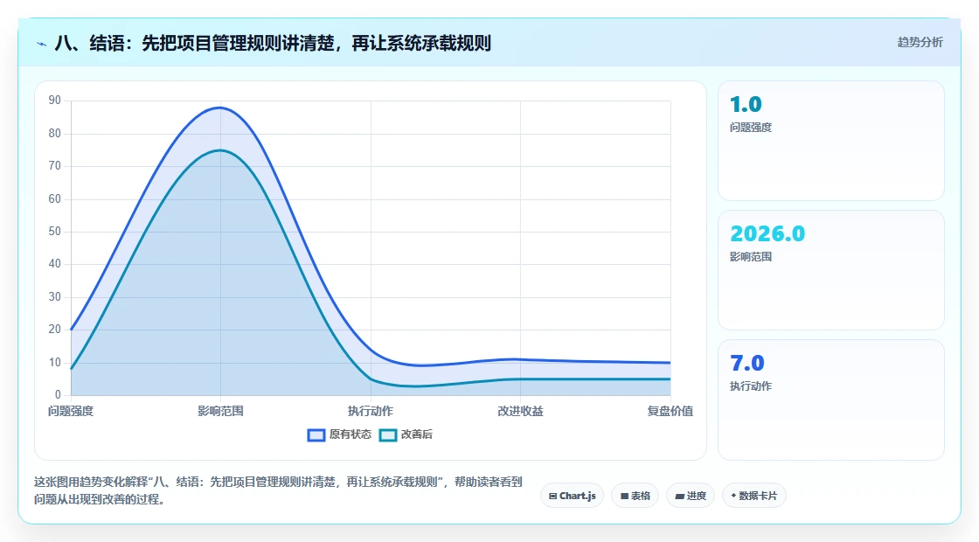Open the 执行动作 7.0 data card
Screen dimensions: 979x542
coord(831,400)
